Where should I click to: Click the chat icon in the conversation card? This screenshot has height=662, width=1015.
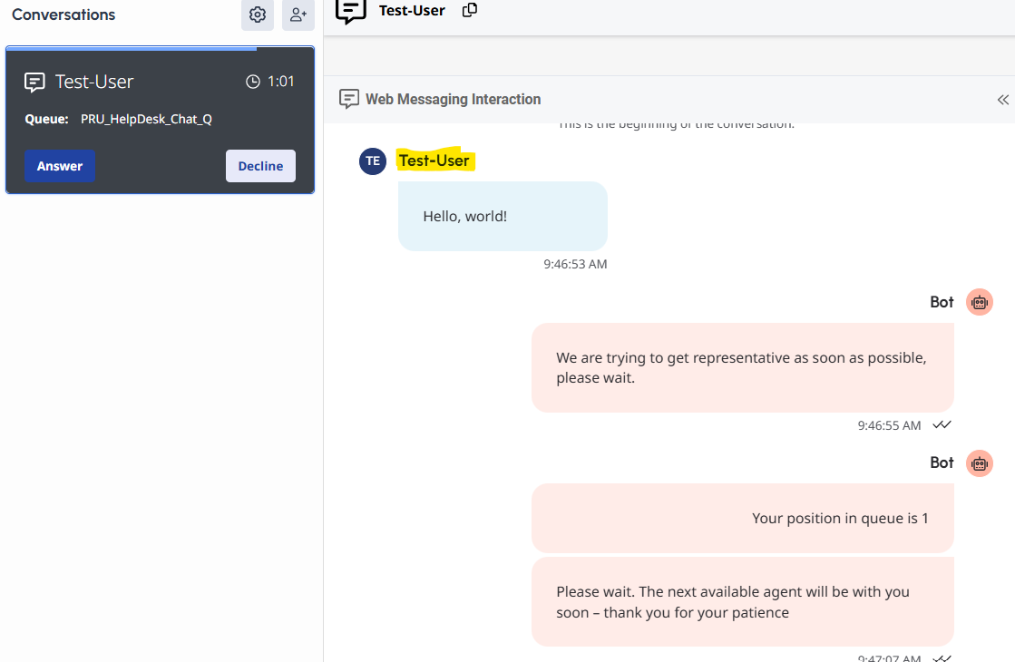34,83
